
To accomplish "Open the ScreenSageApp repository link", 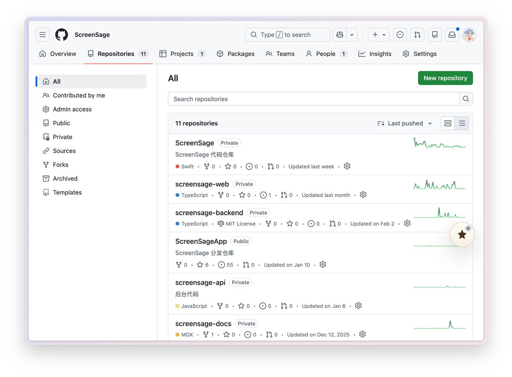I will pos(201,241).
